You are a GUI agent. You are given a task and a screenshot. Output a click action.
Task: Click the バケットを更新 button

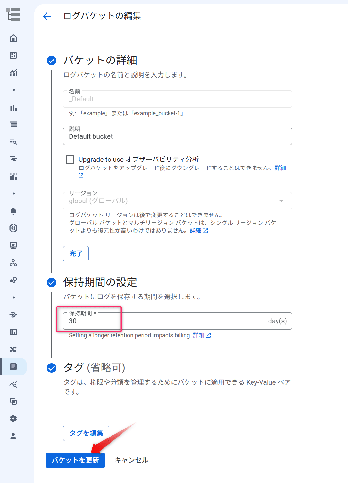[x=75, y=460]
